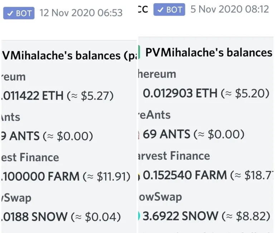Click the right Harvest Finance heading
This screenshot has width=275, height=233.
(x=174, y=156)
